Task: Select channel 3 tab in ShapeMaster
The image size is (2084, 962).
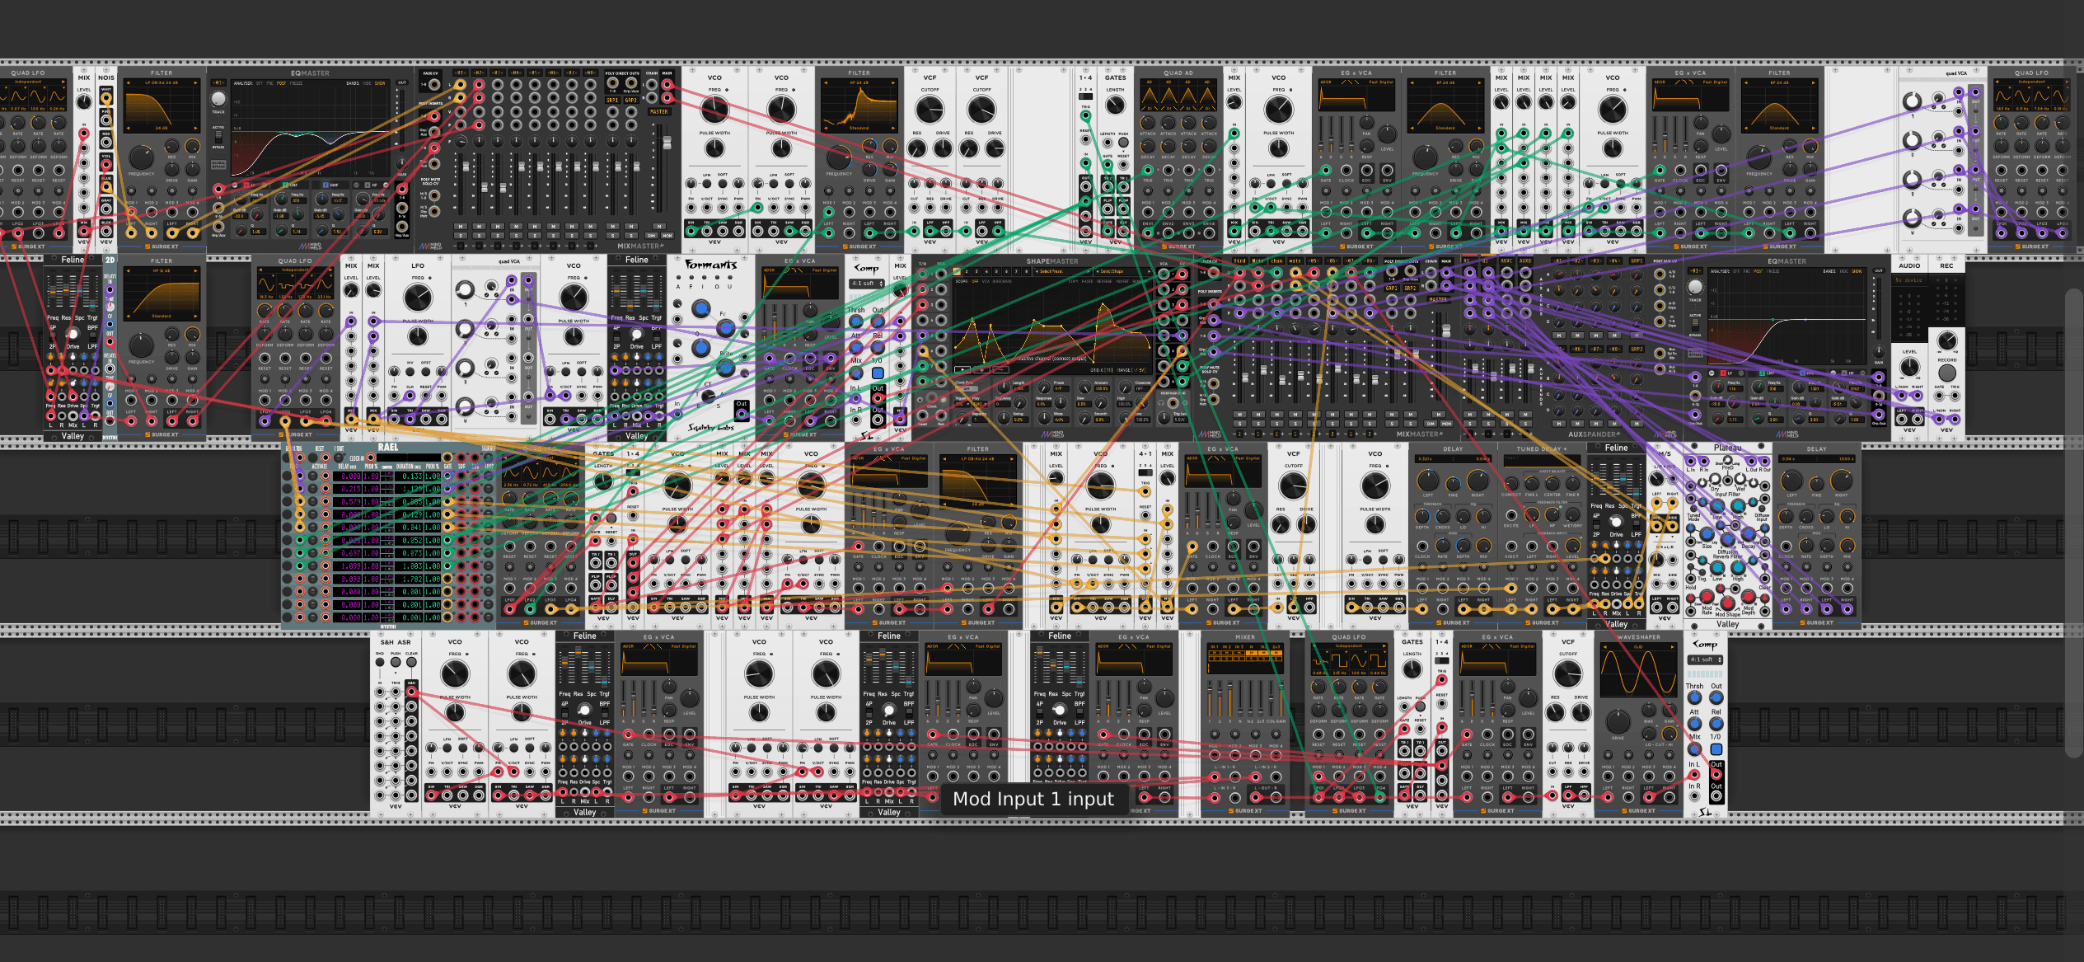Action: (976, 271)
